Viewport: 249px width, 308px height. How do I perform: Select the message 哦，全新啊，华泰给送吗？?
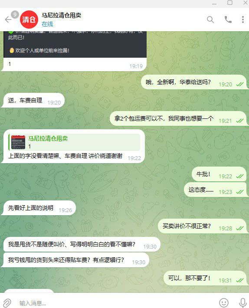[193, 82]
